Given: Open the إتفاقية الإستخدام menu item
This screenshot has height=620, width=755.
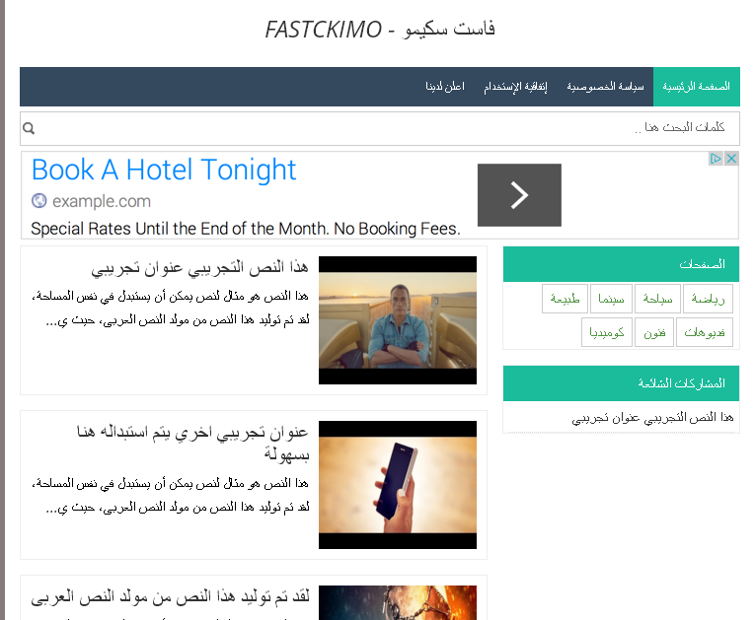Looking at the screenshot, I should tap(516, 87).
